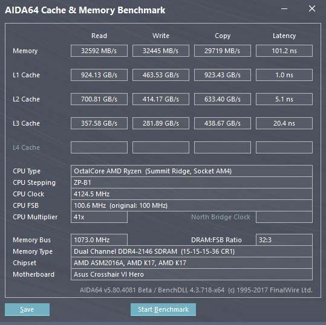The image size is (326, 325).
Task: Click L2 Cache Read value 700.81 GB/s
Action: pyautogui.click(x=99, y=99)
